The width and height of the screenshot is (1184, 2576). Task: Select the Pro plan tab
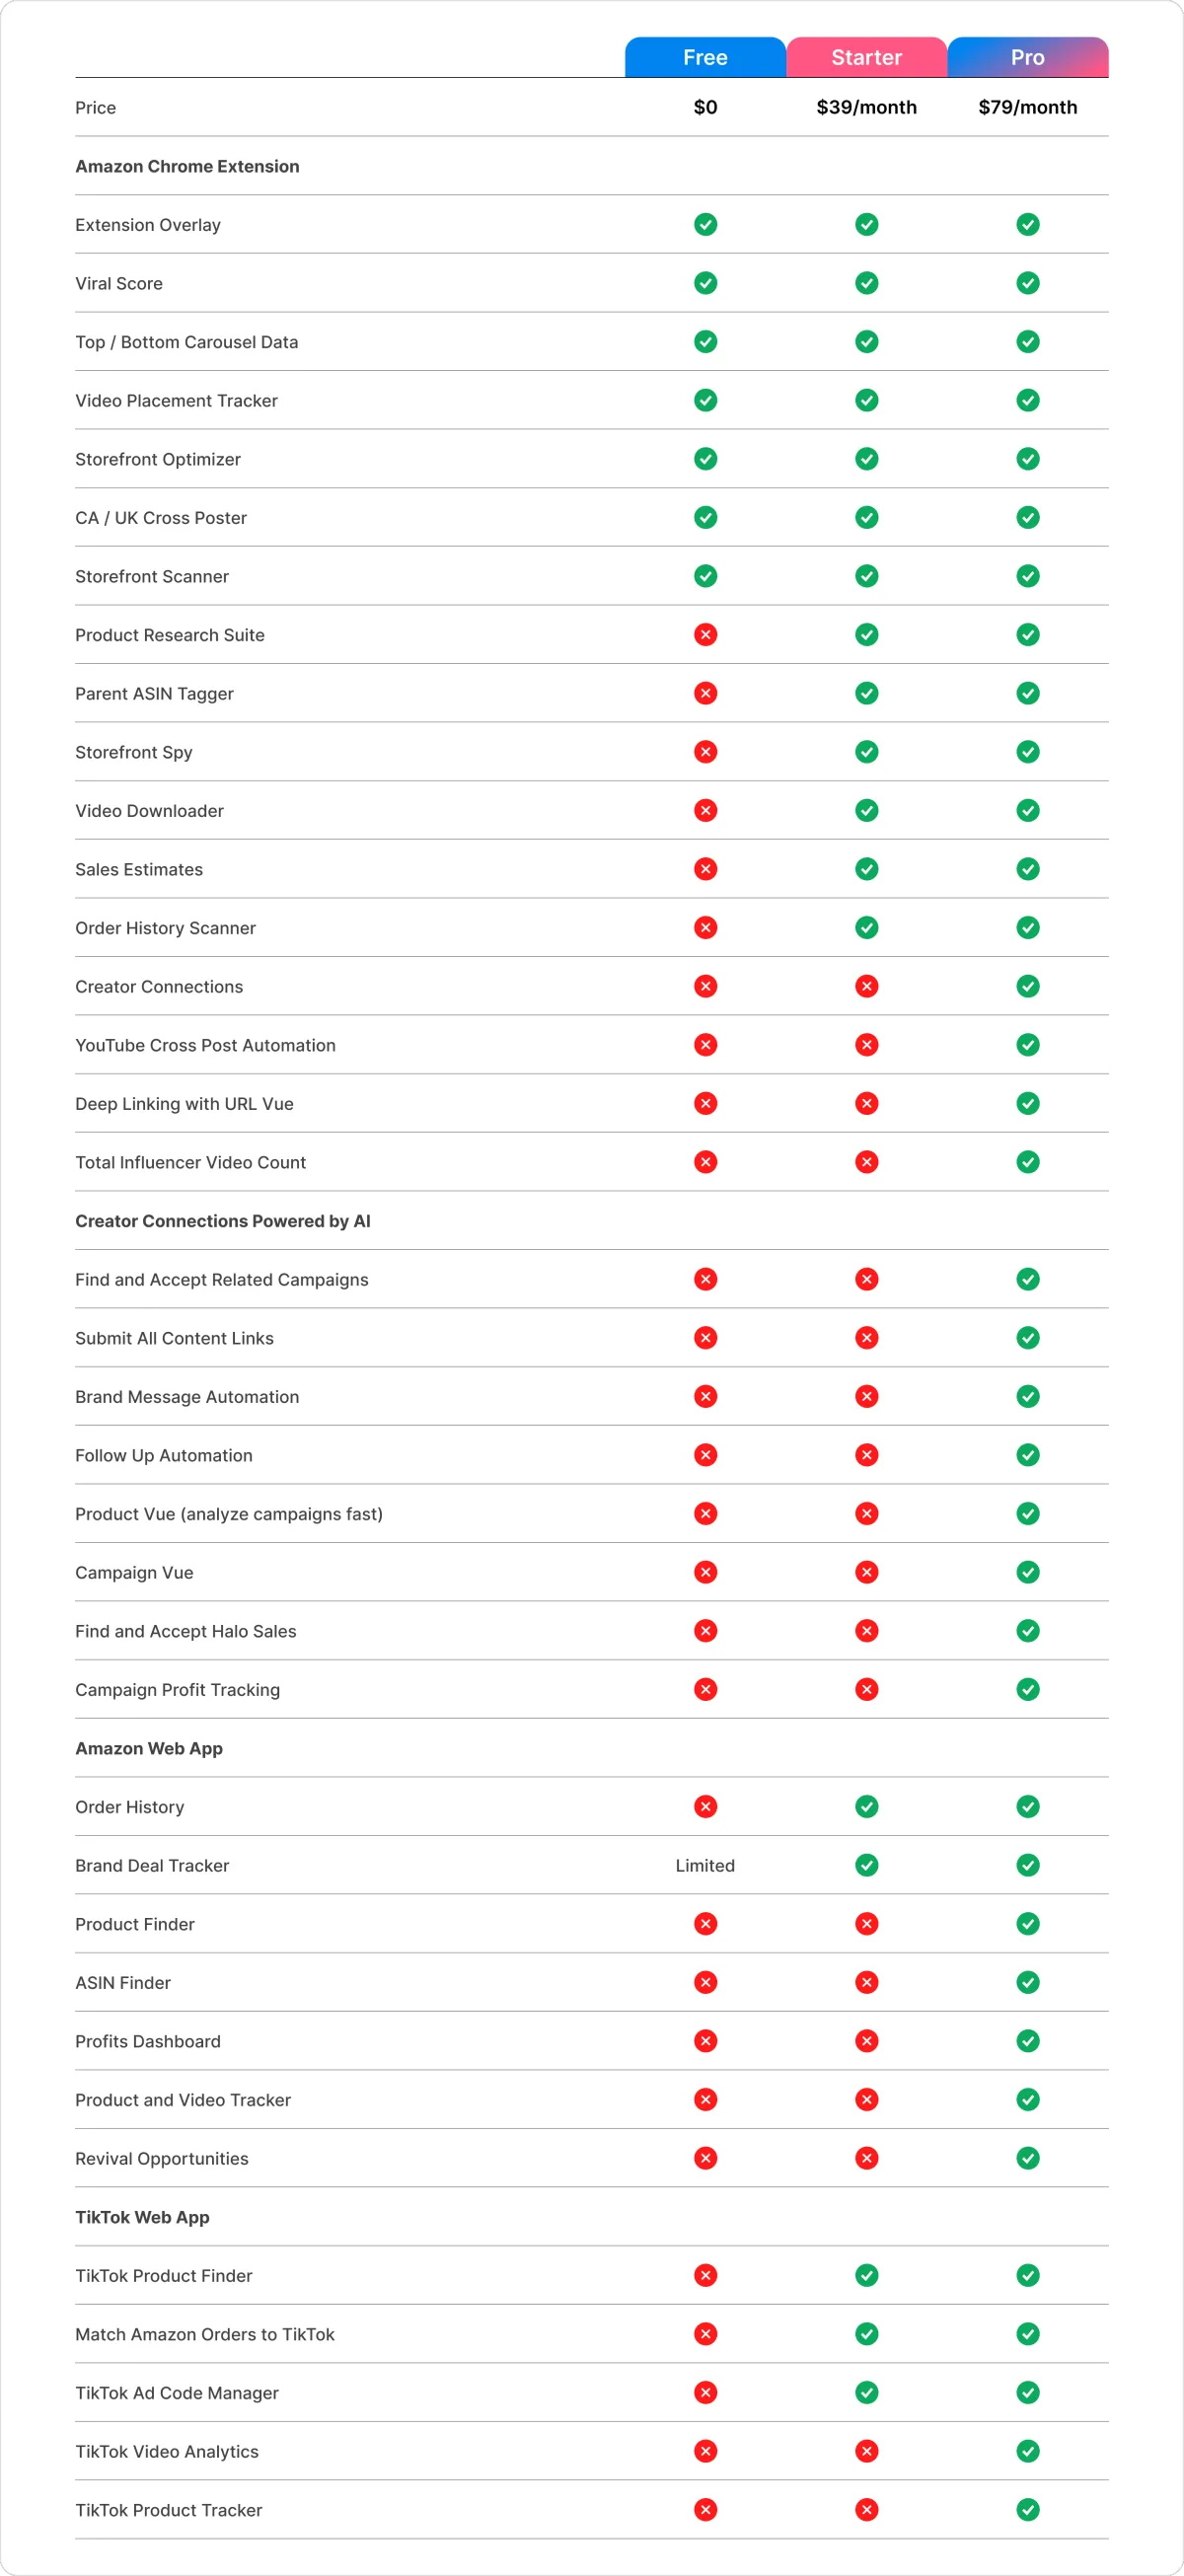(x=1027, y=58)
